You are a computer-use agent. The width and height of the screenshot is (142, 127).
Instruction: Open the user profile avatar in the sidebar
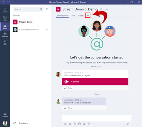[5, 123]
